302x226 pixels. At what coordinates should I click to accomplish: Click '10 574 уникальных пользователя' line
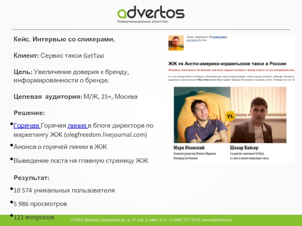(x=64, y=191)
